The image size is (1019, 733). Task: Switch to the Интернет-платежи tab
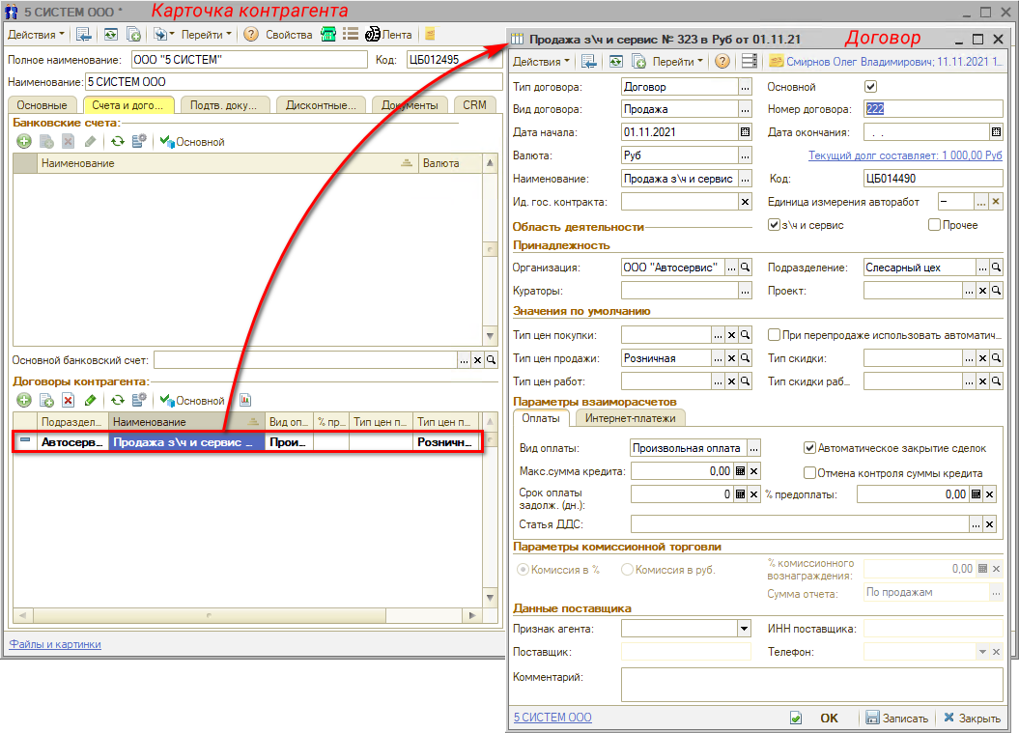[630, 418]
